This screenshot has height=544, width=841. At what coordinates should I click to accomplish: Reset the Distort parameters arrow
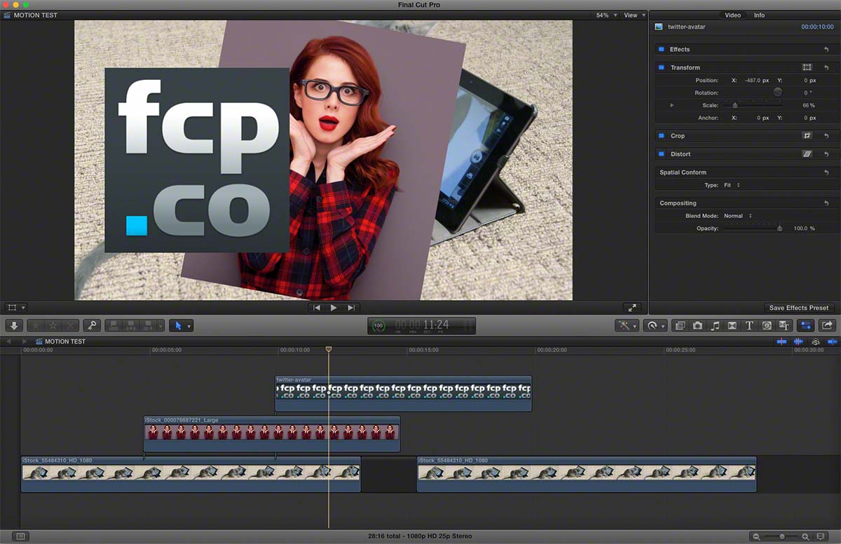[x=827, y=154]
